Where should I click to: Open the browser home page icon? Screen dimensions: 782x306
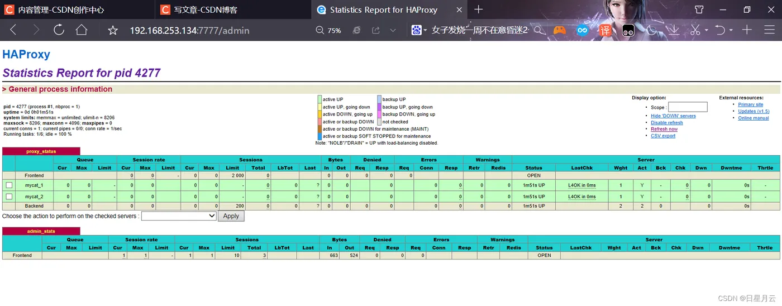82,30
